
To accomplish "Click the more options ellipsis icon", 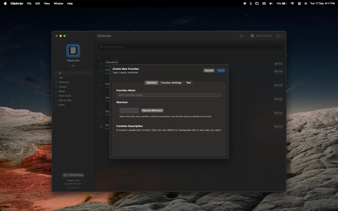I will click(x=278, y=36).
